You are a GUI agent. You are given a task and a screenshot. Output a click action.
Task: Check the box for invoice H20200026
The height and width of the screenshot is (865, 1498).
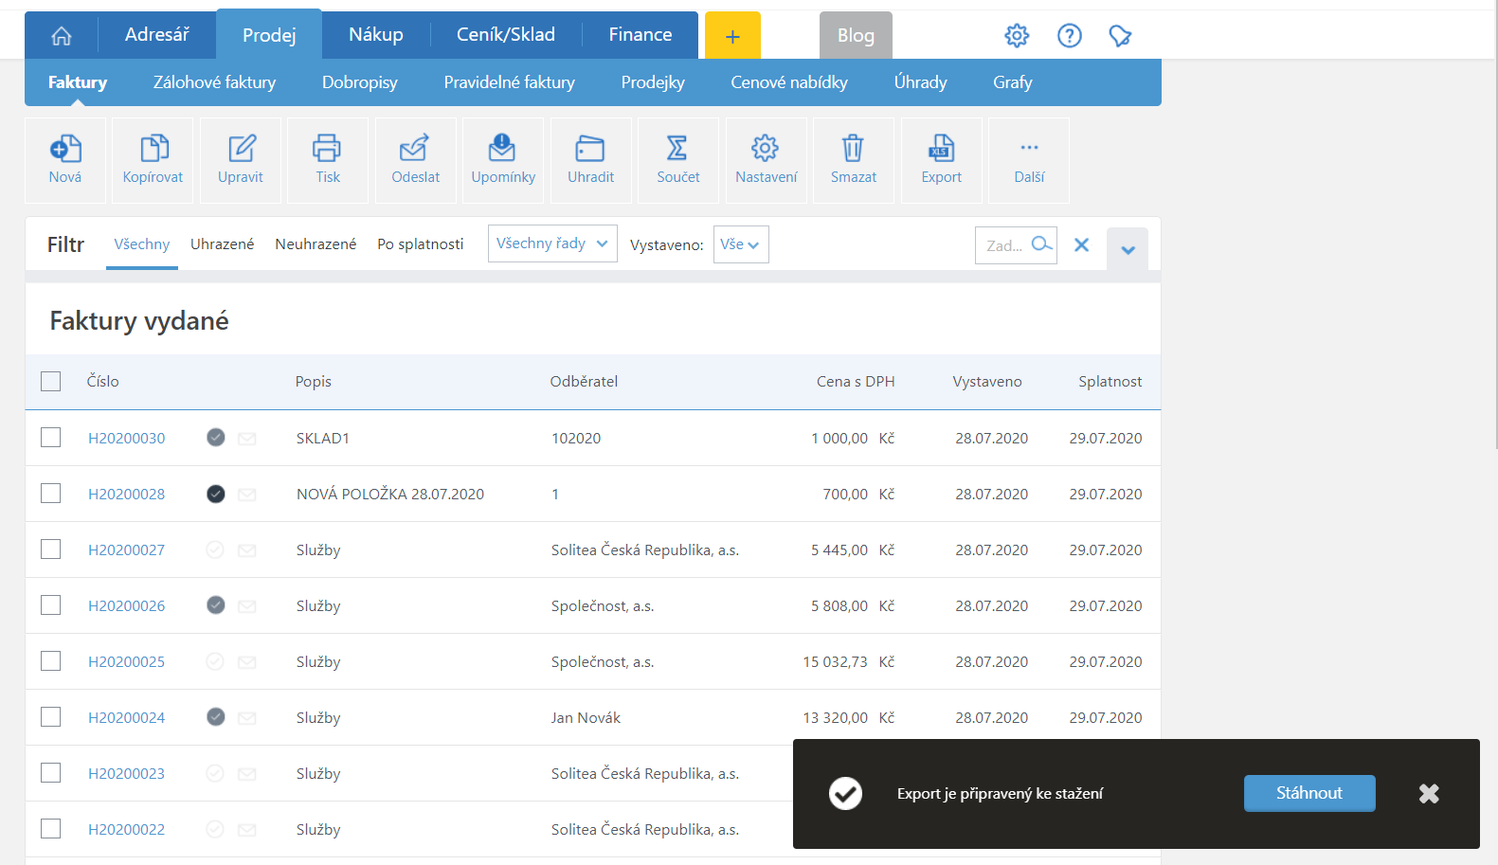tap(51, 604)
